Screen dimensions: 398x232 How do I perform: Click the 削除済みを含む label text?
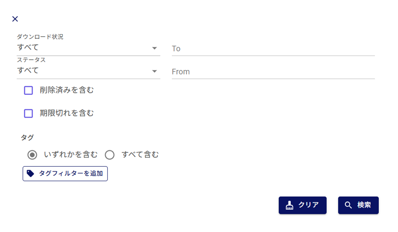click(x=67, y=90)
